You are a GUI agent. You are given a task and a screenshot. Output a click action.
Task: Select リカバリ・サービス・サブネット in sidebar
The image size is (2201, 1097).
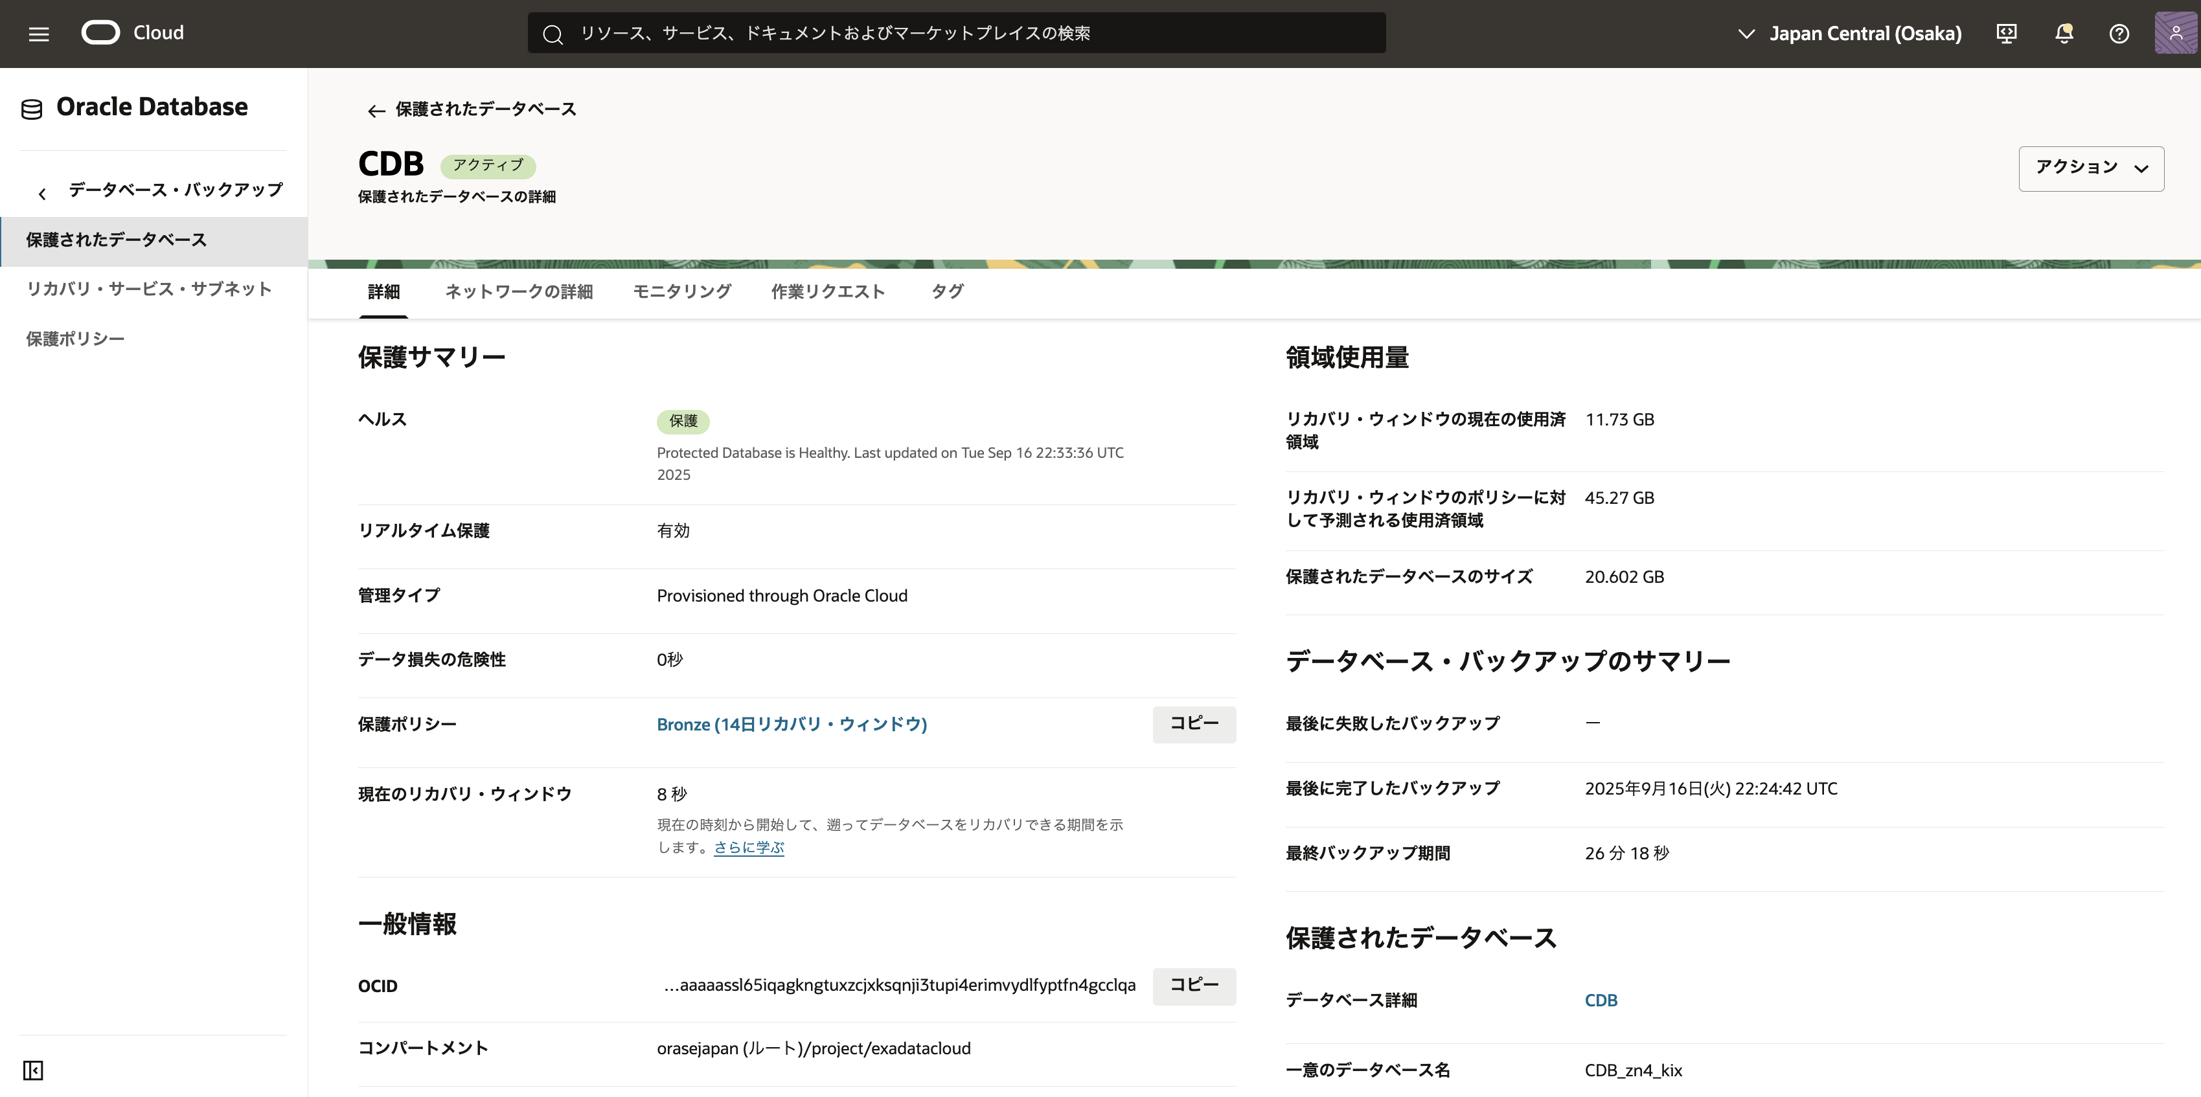149,289
